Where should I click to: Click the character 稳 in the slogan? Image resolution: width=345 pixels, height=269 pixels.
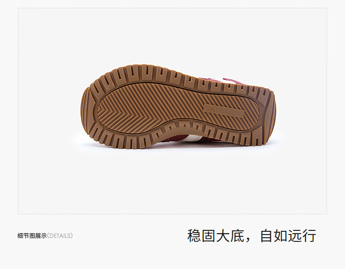pyautogui.click(x=194, y=236)
